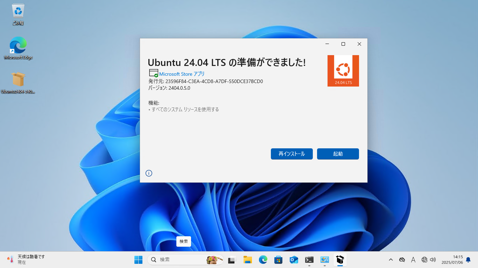Click the 再インストール reinstall button
Viewport: 478px width, 268px height.
[291, 154]
